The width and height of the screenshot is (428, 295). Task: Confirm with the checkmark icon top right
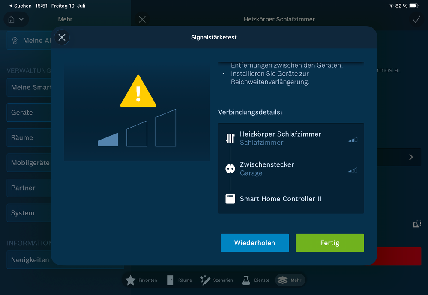tap(416, 19)
